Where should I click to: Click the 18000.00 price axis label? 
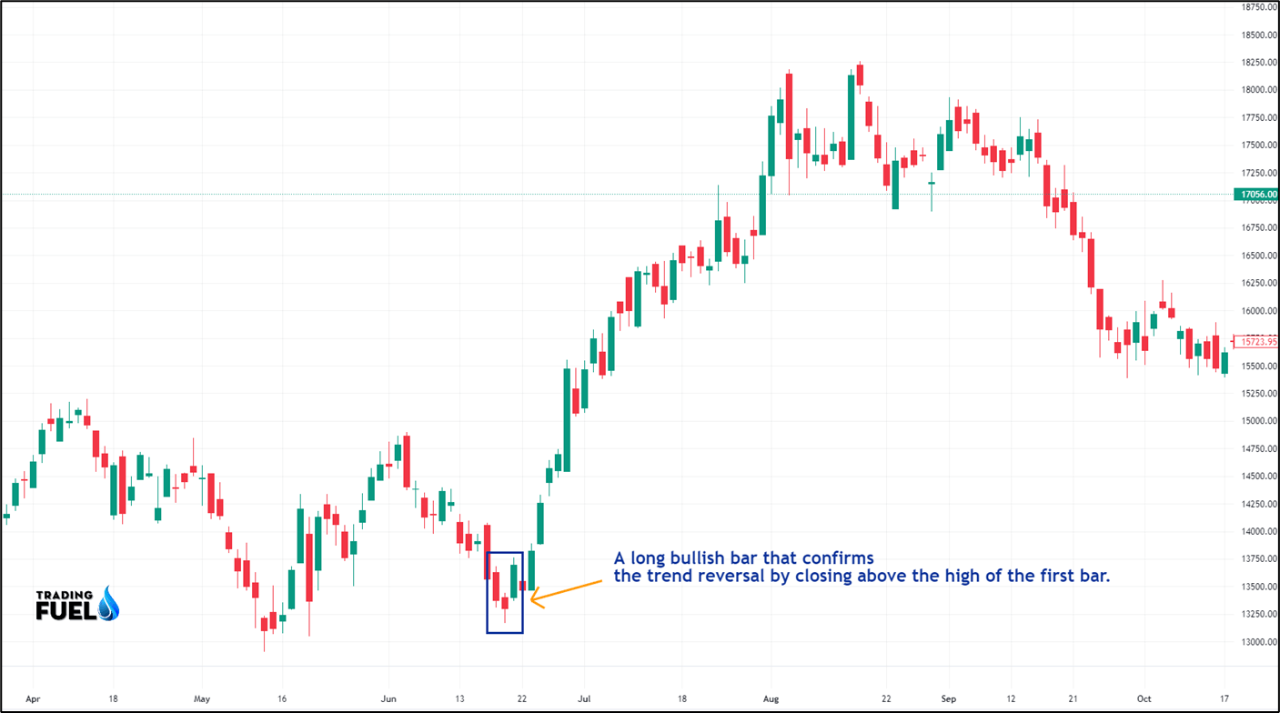click(x=1259, y=90)
